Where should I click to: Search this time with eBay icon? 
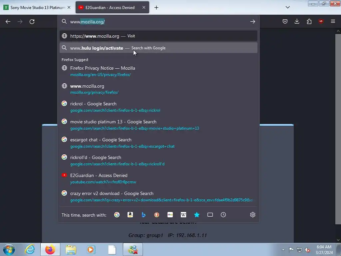pos(170,215)
